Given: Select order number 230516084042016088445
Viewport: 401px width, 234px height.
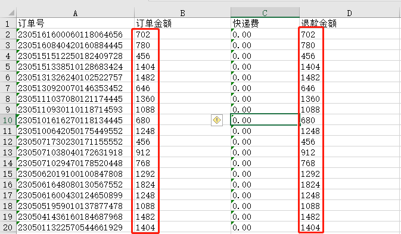Looking at the screenshot, I should 75,45.
